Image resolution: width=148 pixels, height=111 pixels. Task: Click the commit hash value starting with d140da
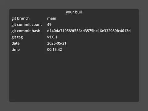click(89, 31)
